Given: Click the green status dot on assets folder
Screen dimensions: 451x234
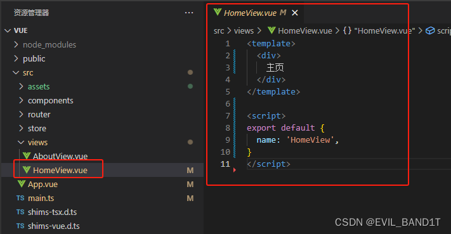Looking at the screenshot, I should tap(190, 86).
